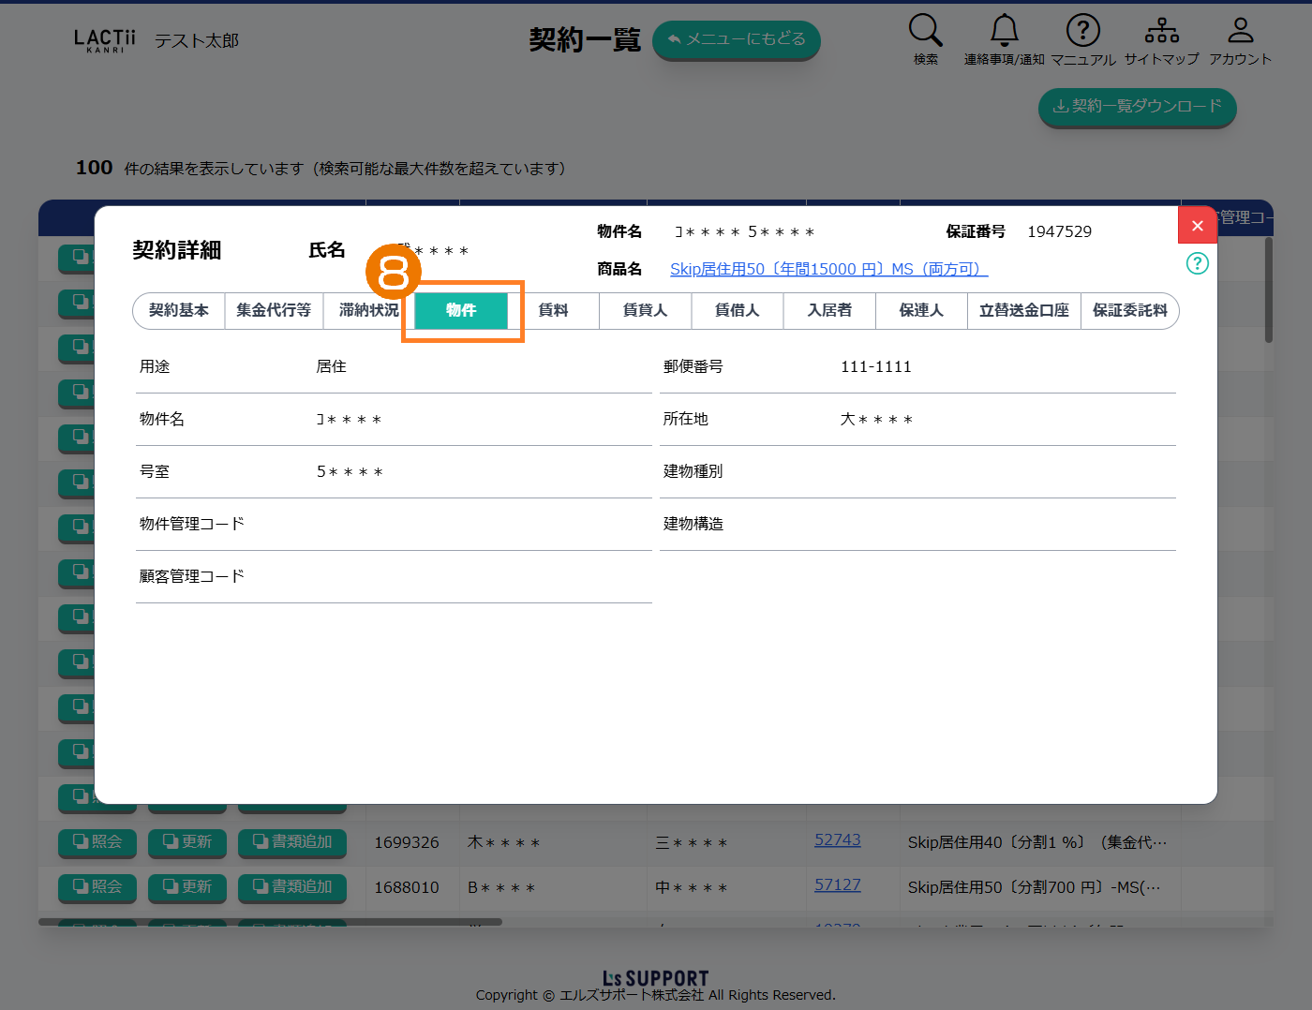
Task: Switch to the 賃料 tab
Action: click(554, 310)
